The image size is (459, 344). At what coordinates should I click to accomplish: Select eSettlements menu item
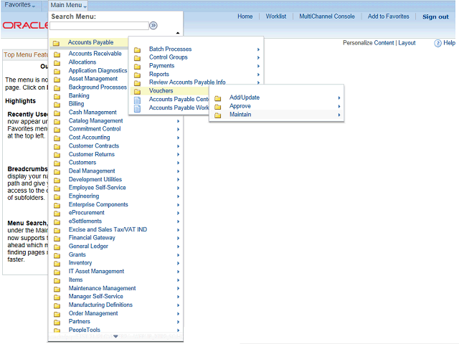point(85,221)
